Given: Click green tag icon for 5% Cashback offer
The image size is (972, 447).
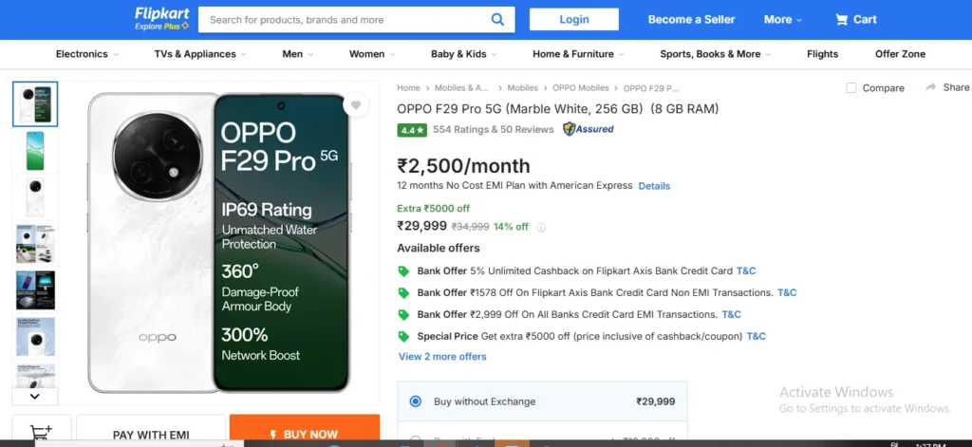Looking at the screenshot, I should pos(403,270).
